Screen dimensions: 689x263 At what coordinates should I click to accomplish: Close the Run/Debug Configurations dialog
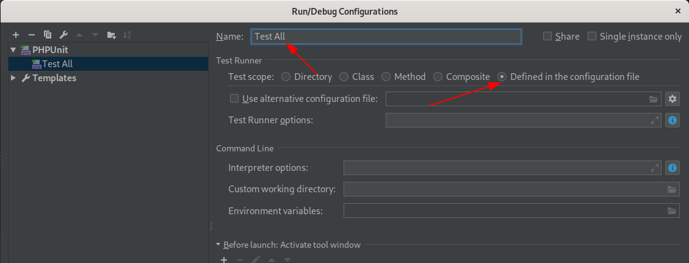[x=679, y=11]
